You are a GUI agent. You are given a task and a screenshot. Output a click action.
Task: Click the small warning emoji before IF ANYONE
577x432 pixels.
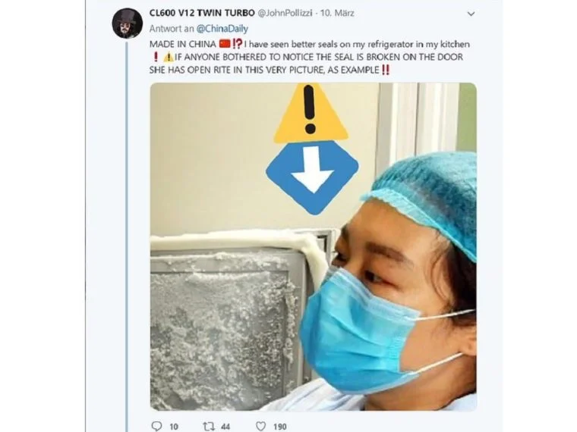168,58
